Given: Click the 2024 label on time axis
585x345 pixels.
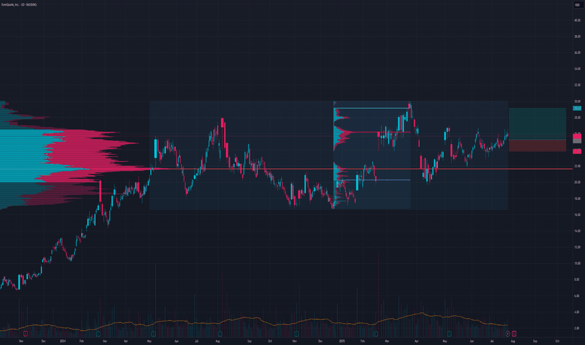Looking at the screenshot, I should 63,341.
